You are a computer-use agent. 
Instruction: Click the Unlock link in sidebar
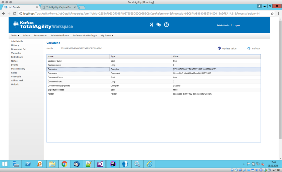[15, 84]
